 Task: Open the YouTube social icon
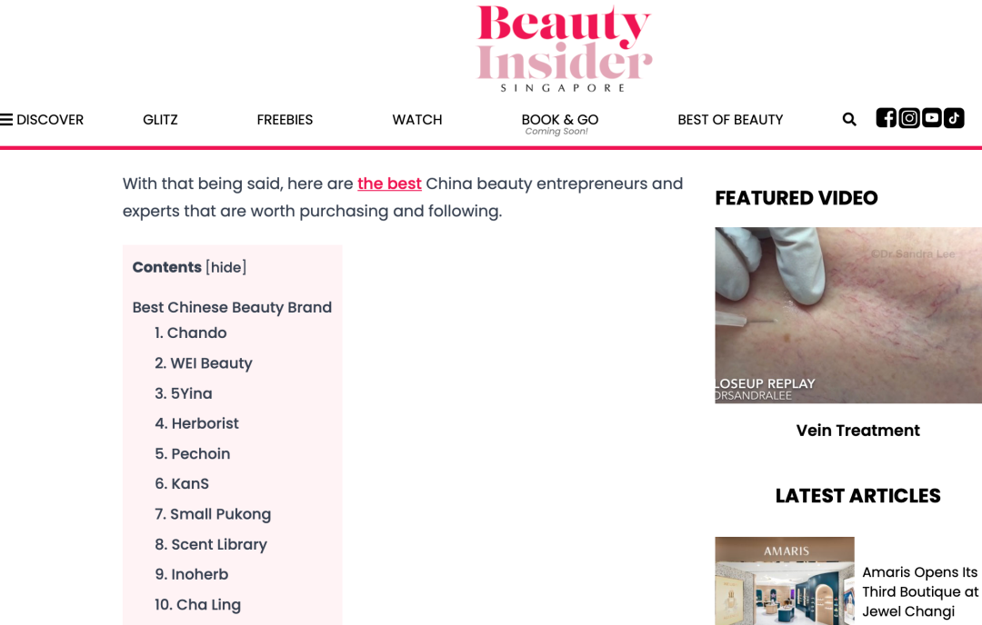click(x=931, y=117)
